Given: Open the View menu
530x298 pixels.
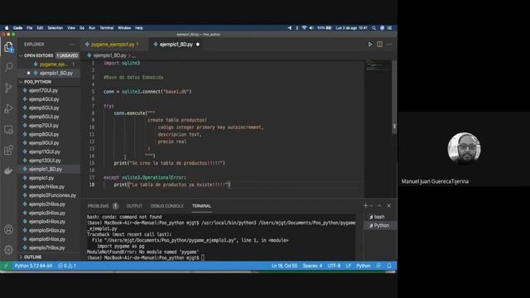Looking at the screenshot, I should [x=71, y=28].
